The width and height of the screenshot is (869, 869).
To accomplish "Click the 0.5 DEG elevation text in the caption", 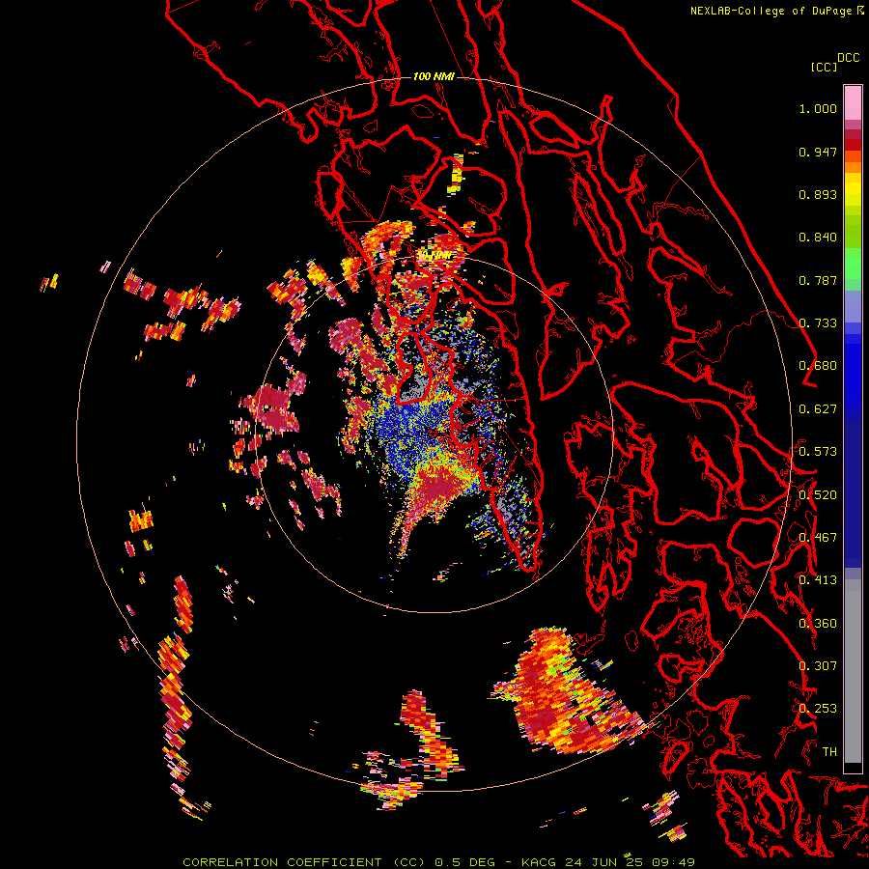I will [464, 862].
